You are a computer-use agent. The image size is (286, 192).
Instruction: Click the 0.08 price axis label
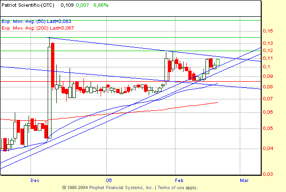tap(268, 87)
